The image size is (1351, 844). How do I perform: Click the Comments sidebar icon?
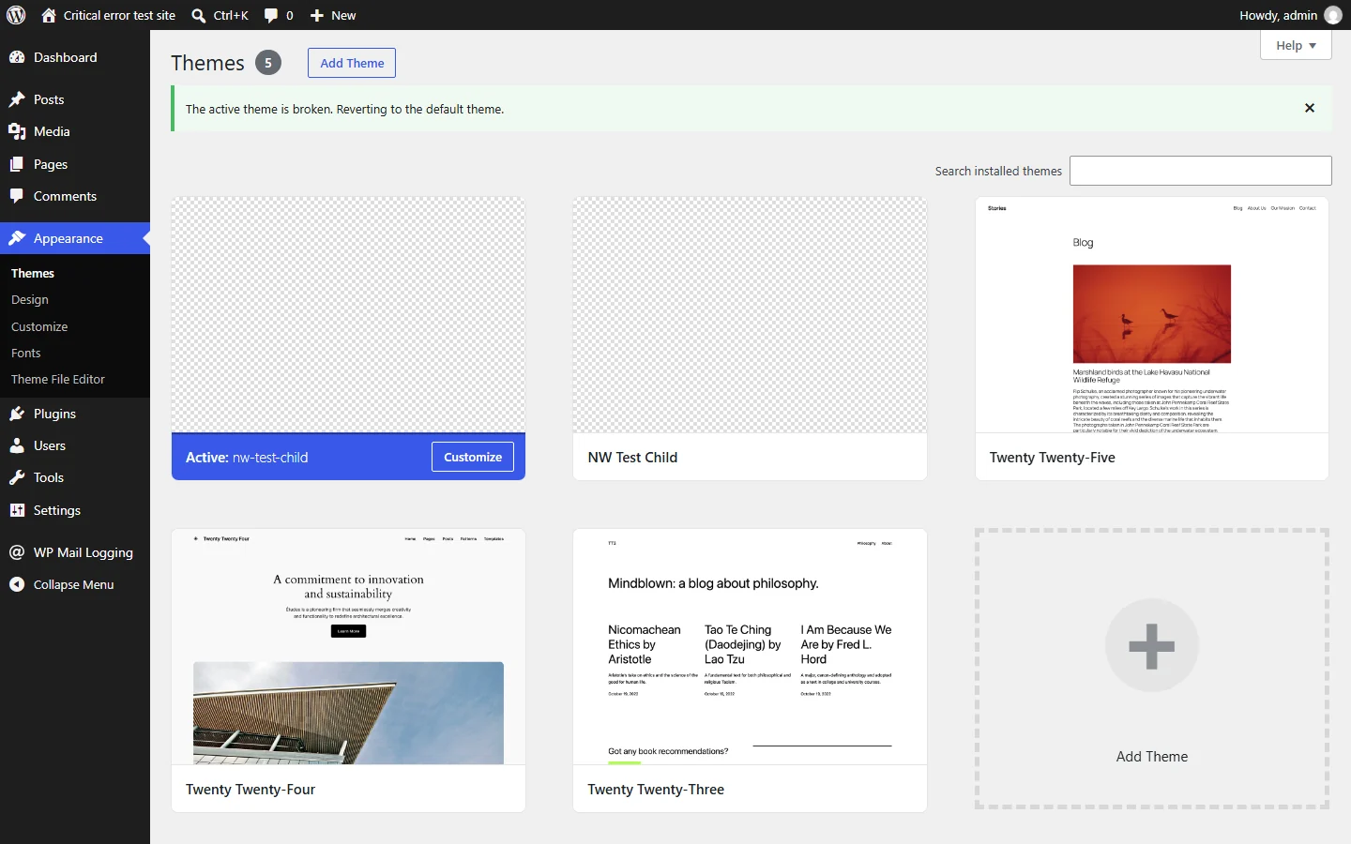(17, 196)
